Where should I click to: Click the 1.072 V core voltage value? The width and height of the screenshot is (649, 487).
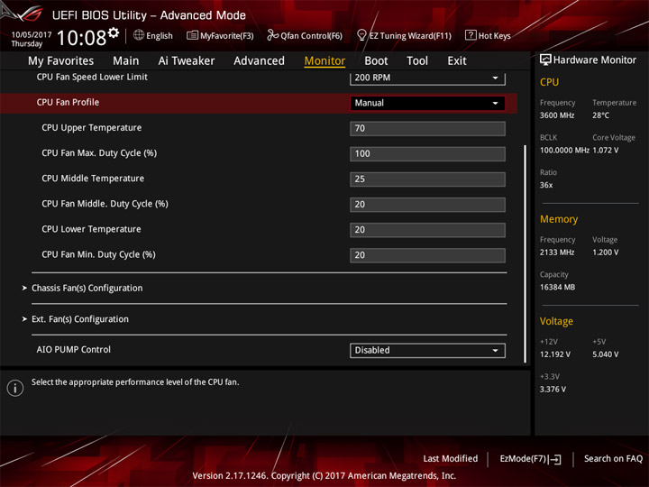[606, 150]
